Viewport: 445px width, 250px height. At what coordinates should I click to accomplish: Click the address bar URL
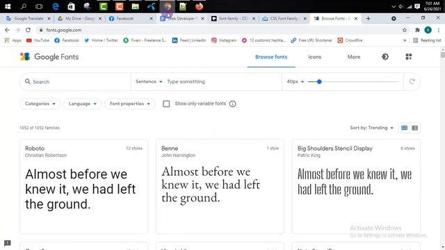click(64, 30)
